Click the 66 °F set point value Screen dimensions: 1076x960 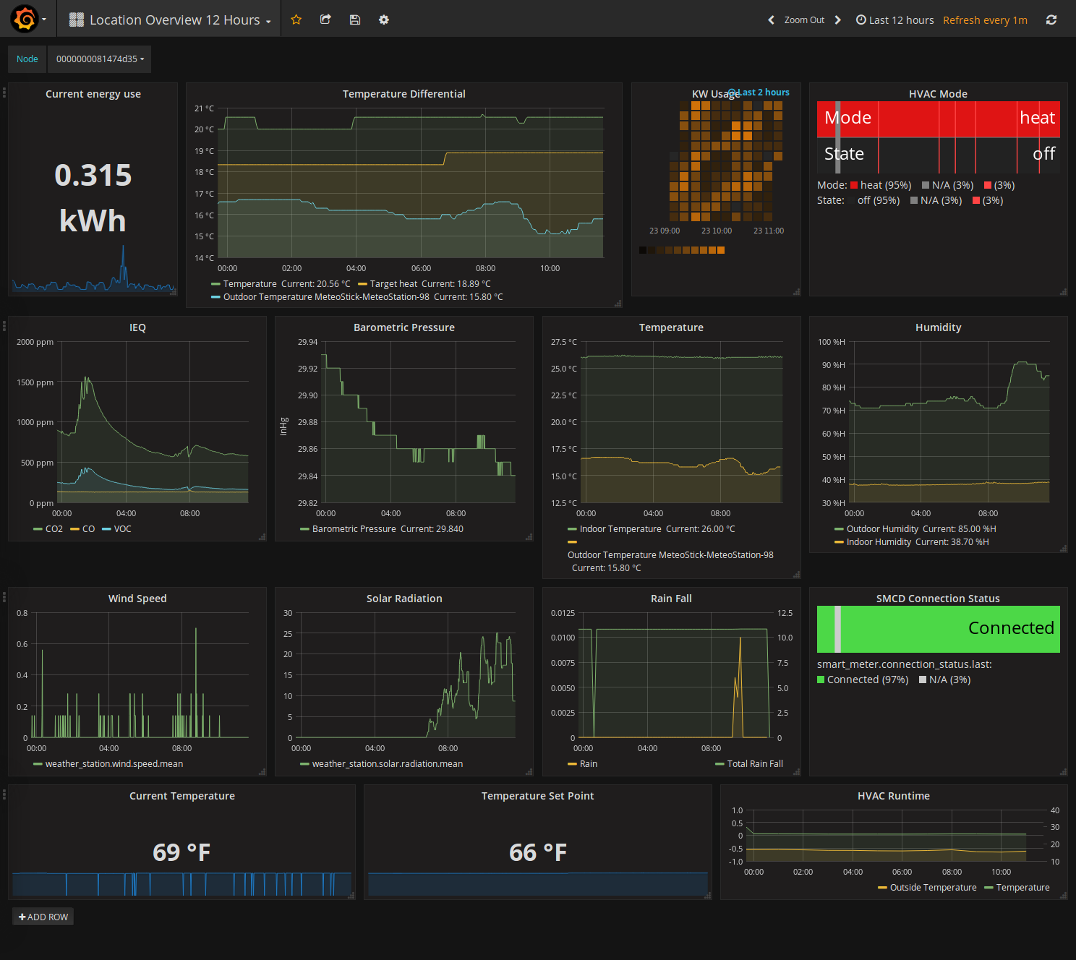click(x=537, y=852)
